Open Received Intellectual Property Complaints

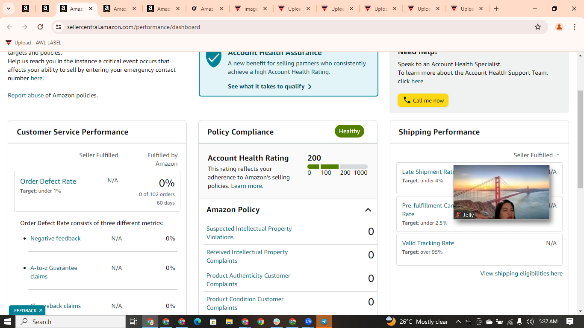tap(247, 256)
